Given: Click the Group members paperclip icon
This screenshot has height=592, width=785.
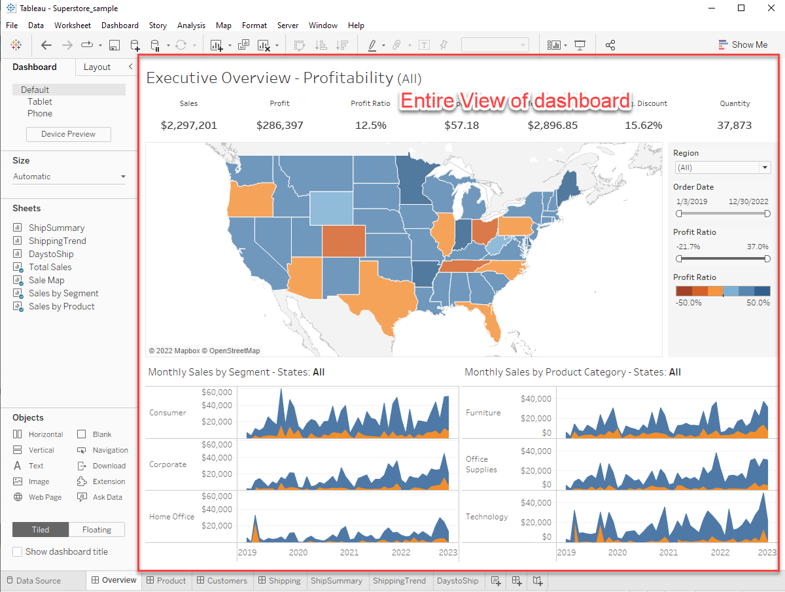Looking at the screenshot, I should (396, 45).
